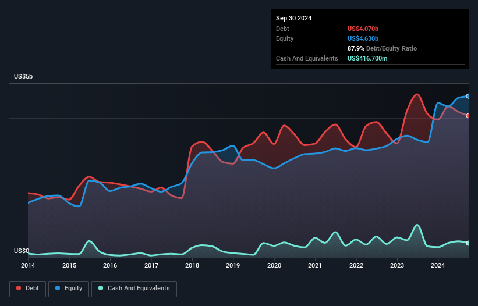This screenshot has width=478, height=306.
Task: Toggle the Cash And Equivalents legend button
Action: [134, 289]
